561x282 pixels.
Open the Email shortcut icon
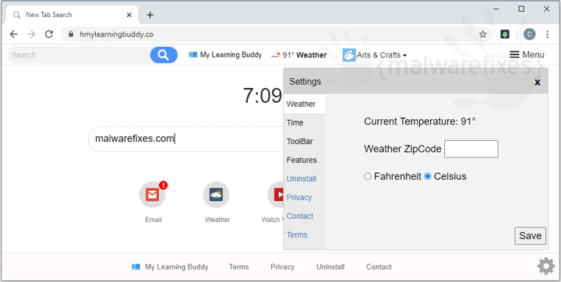[x=153, y=195]
